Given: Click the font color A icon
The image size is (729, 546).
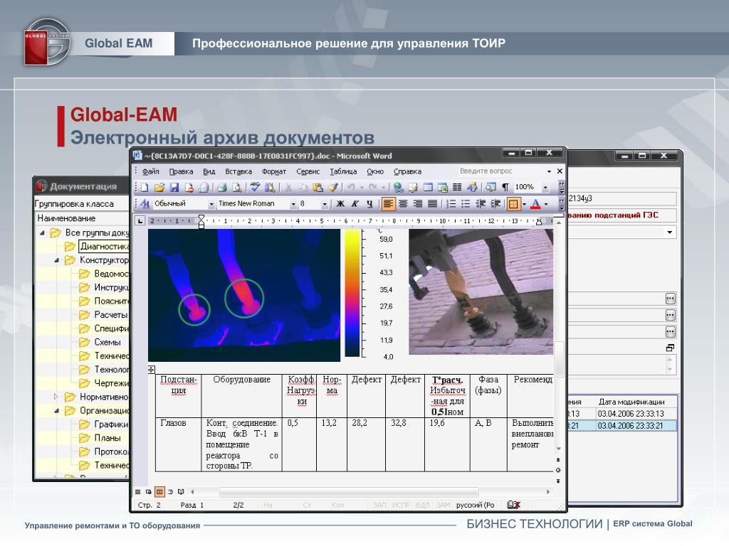Looking at the screenshot, I should [x=535, y=204].
